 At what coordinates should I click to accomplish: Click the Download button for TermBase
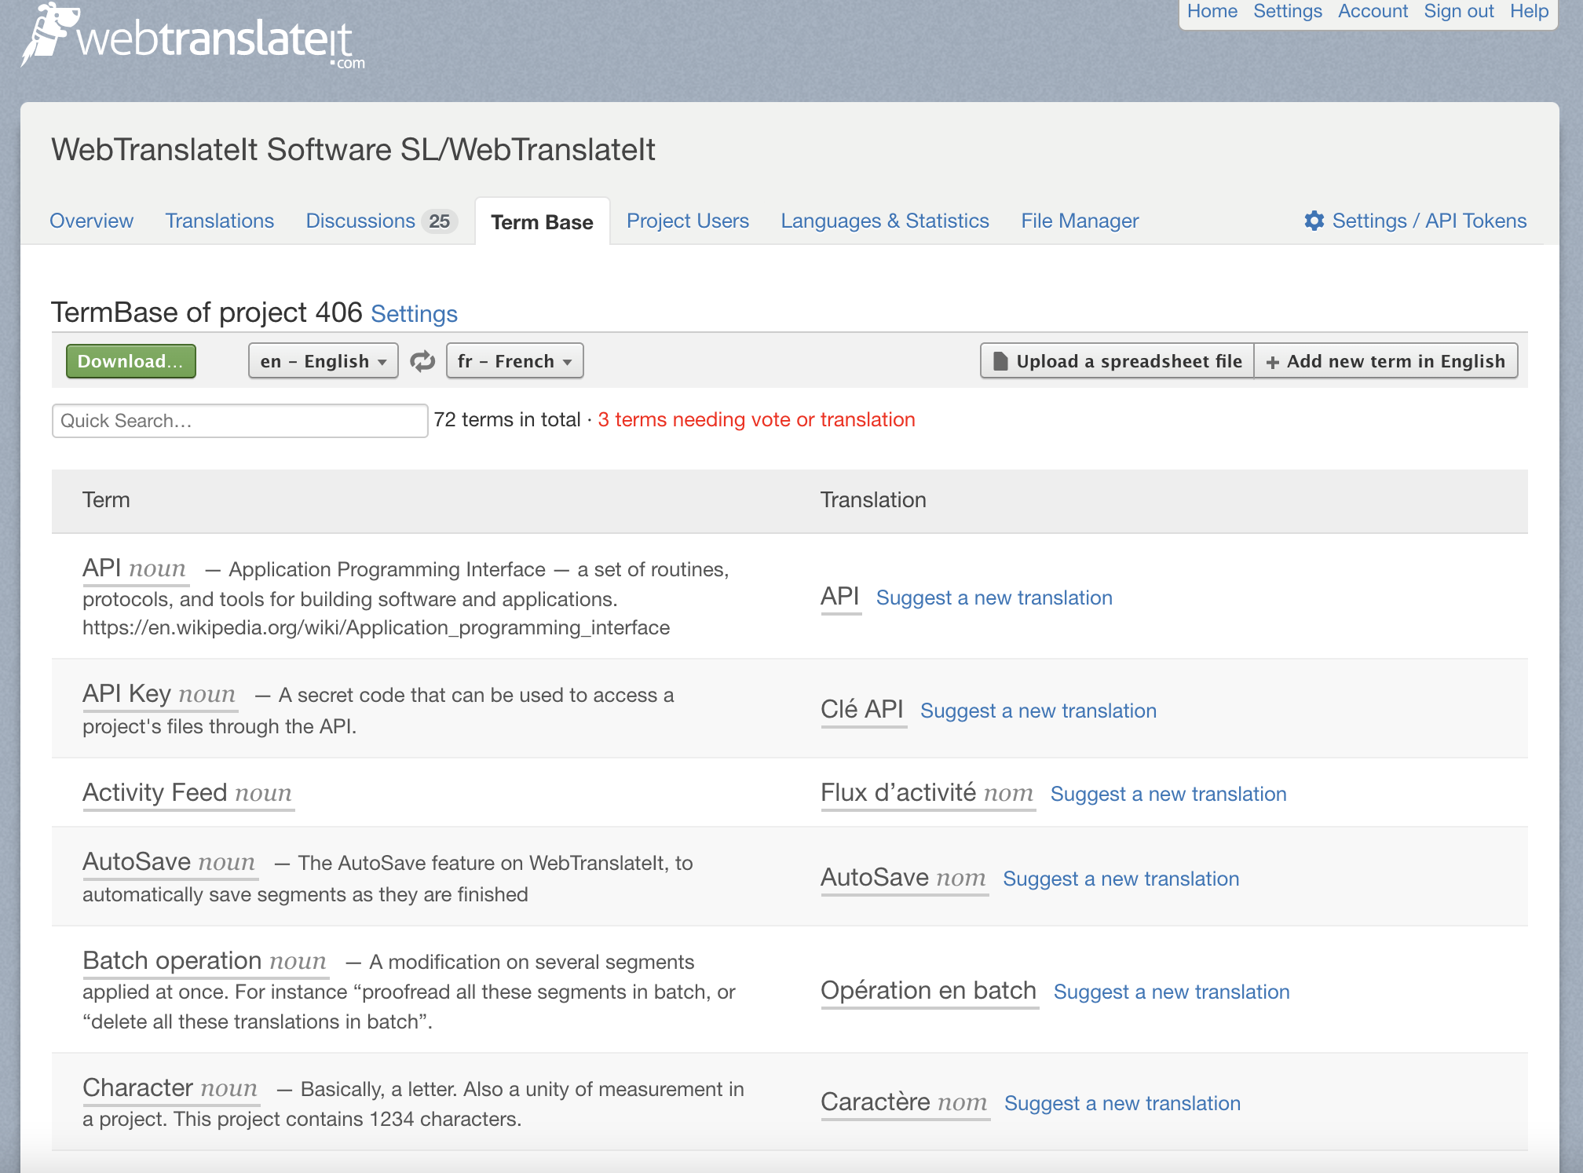pos(132,361)
